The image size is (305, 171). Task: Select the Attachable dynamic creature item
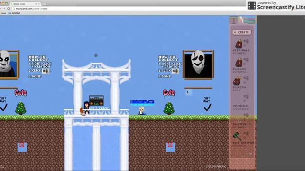coord(239,44)
